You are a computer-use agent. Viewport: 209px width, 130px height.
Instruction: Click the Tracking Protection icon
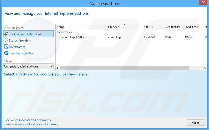coord(6,53)
